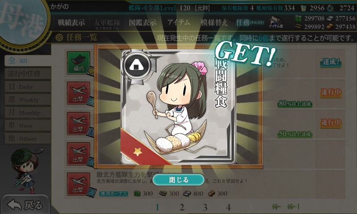Screen dimensions: 357x214
Task: Open the 模様替え menu item
Action: [214, 22]
